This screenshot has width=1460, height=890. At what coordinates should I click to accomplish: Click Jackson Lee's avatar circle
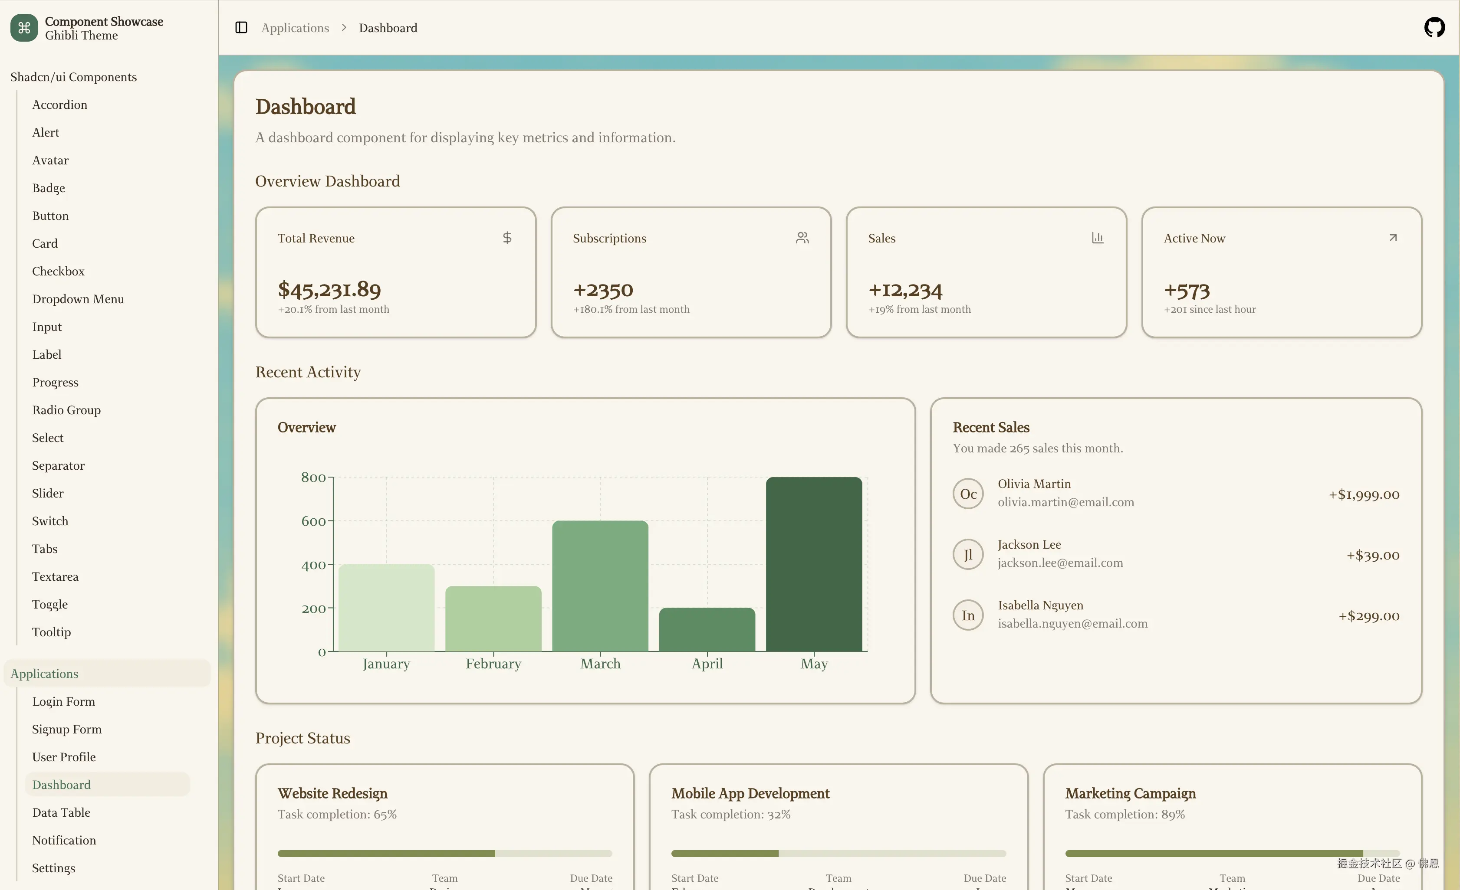(x=968, y=555)
